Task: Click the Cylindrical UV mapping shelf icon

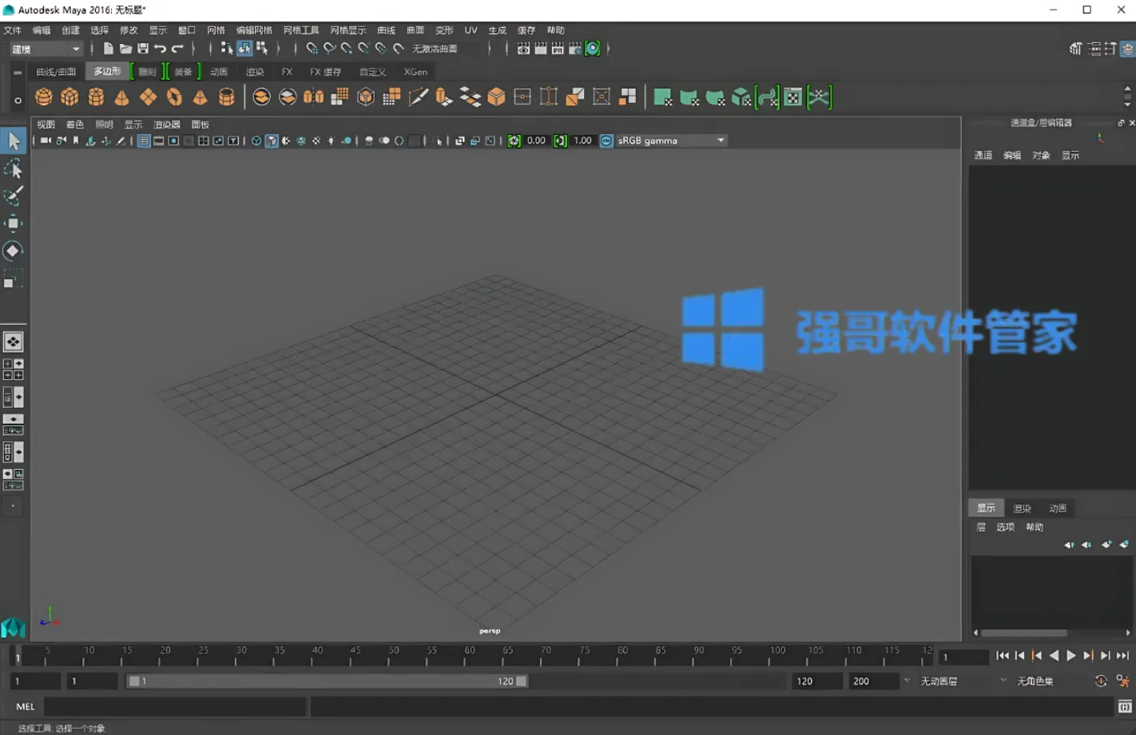Action: (x=689, y=97)
